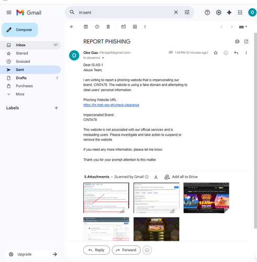Show recipient details dropdown arrow
Image resolution: width=257 pixels, height=262 pixels.
(x=103, y=58)
